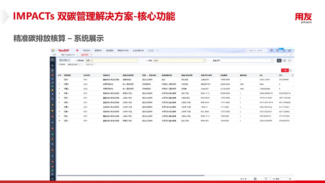Click the CO₂ value 9066
Image resolution: width=325 pixels, height=183 pixels.
tap(261, 84)
